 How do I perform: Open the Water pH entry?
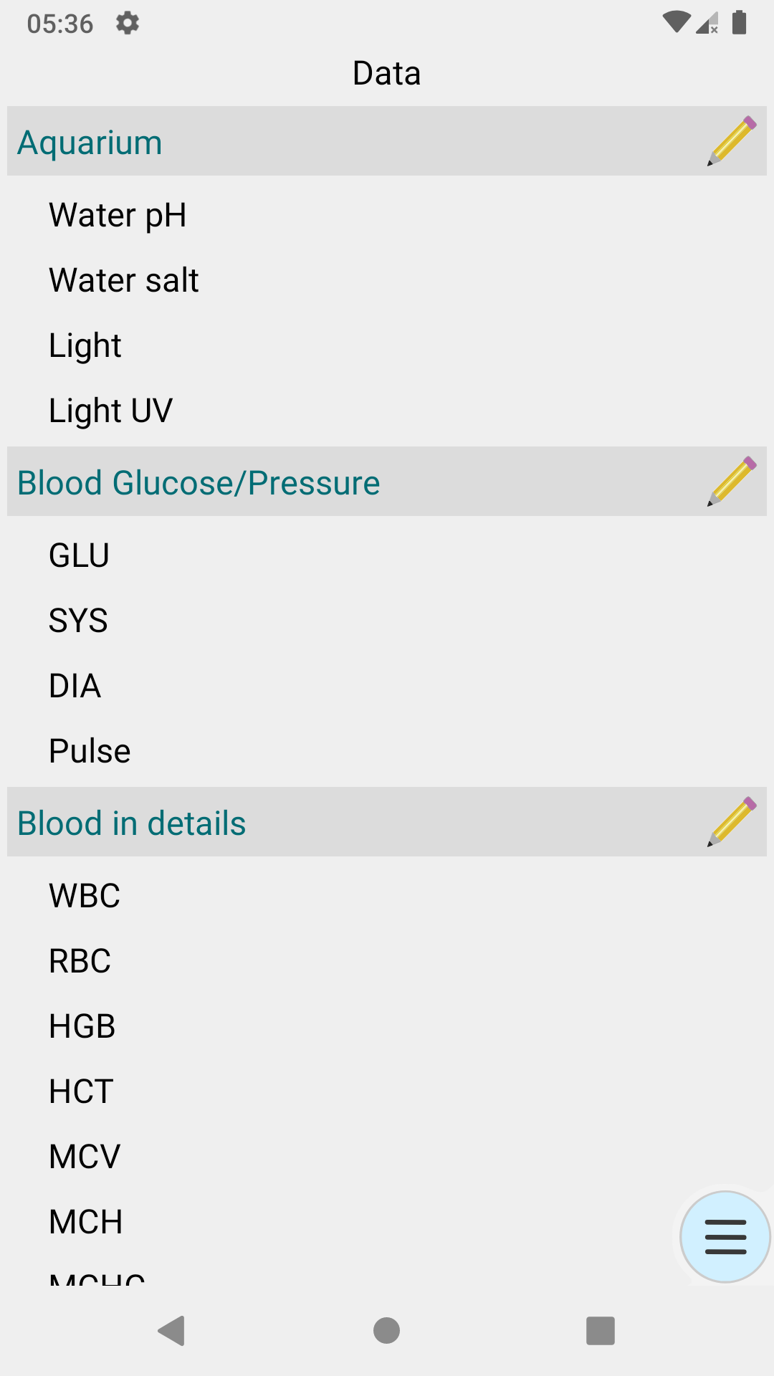click(118, 215)
